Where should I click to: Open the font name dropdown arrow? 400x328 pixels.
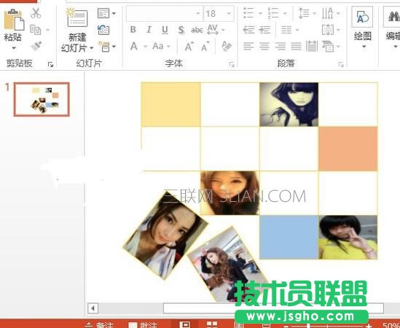[198, 13]
